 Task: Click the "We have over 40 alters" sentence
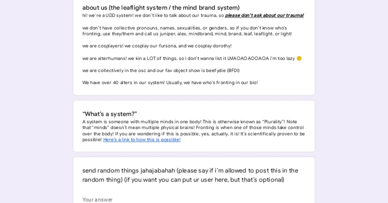(x=170, y=83)
